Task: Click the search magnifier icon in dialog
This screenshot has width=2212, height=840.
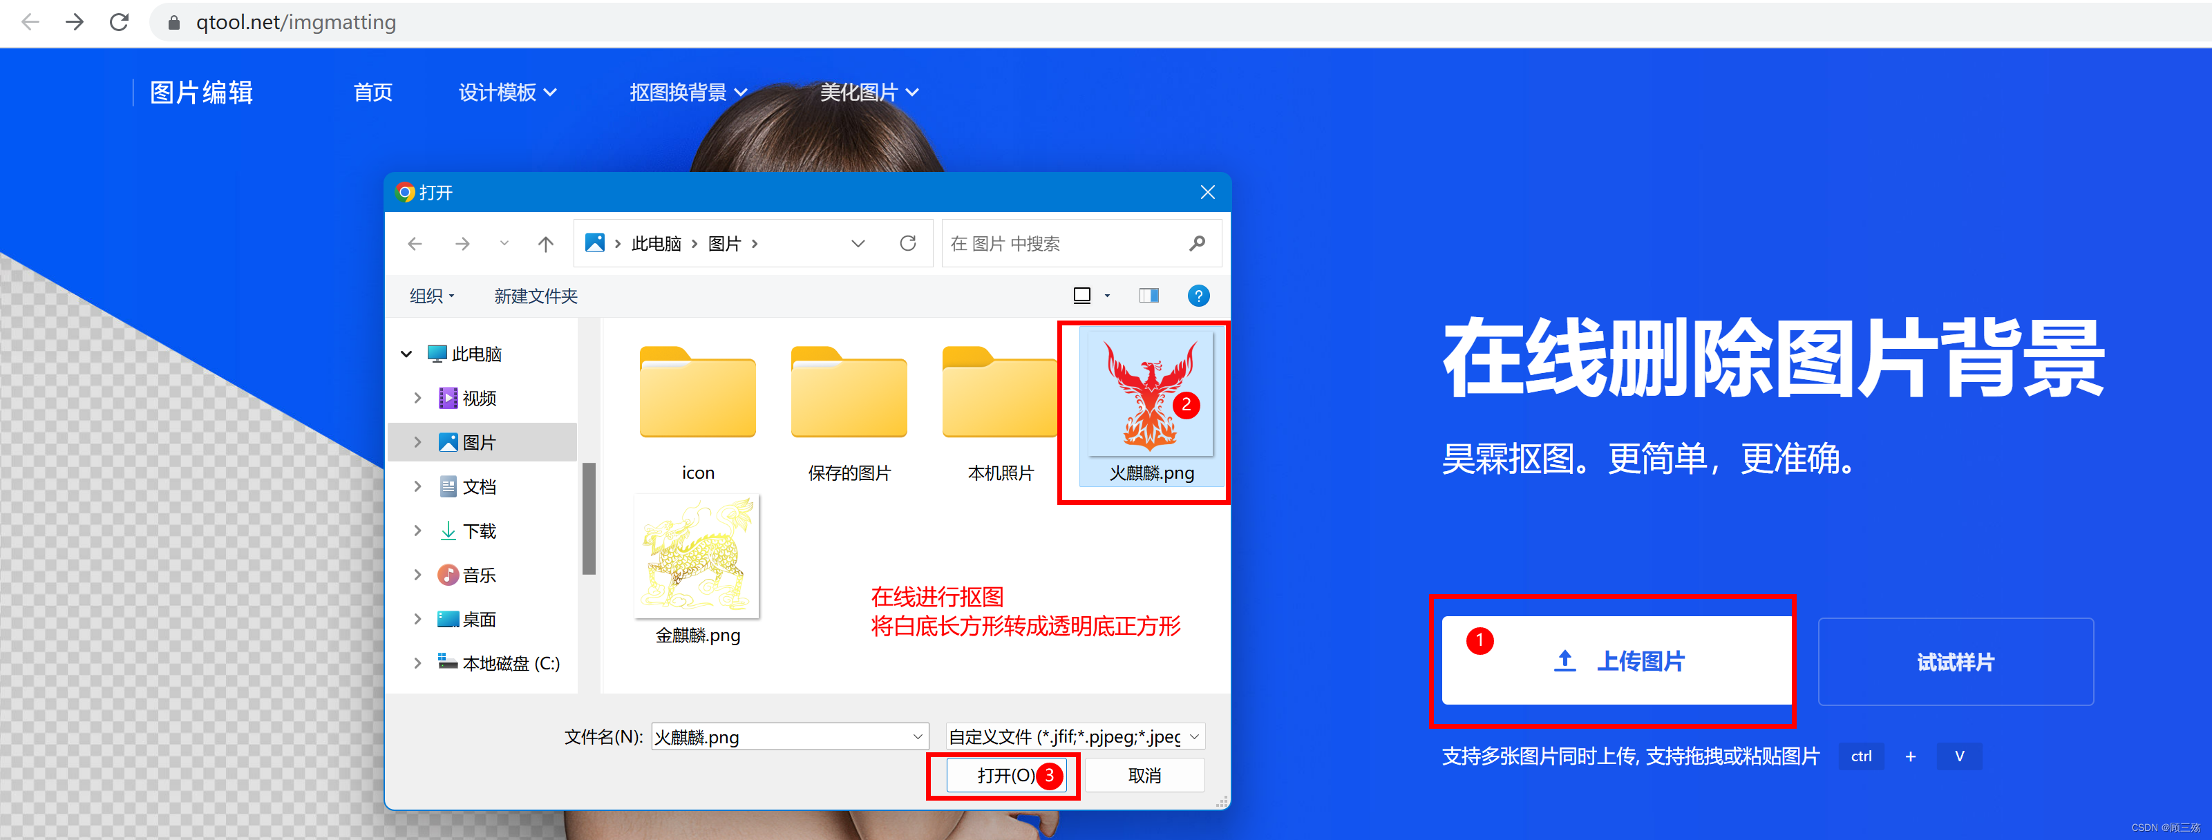Action: tap(1197, 244)
